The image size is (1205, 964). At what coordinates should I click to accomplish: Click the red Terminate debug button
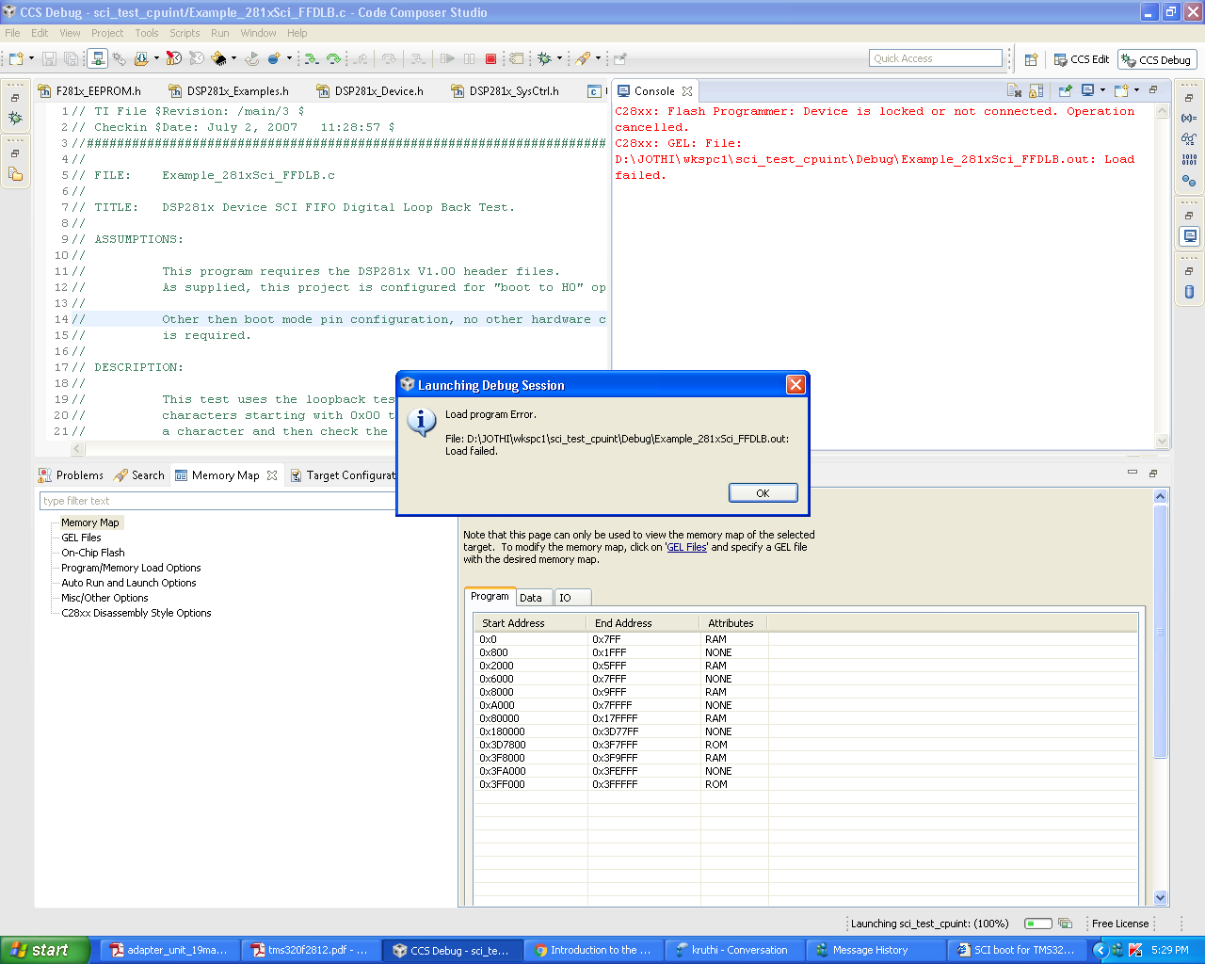pos(490,58)
